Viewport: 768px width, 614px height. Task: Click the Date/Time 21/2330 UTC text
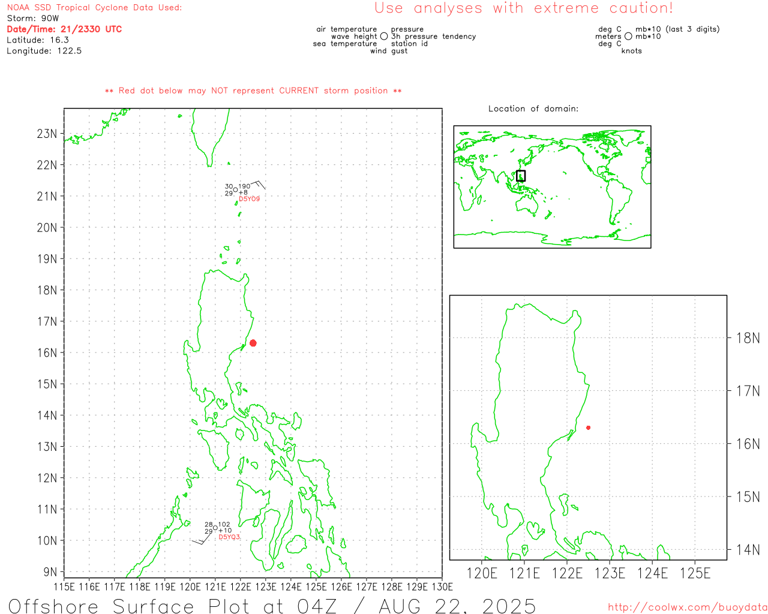pos(64,29)
